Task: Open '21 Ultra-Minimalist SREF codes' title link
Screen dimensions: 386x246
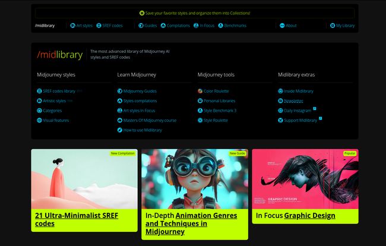Action: pyautogui.click(x=77, y=219)
